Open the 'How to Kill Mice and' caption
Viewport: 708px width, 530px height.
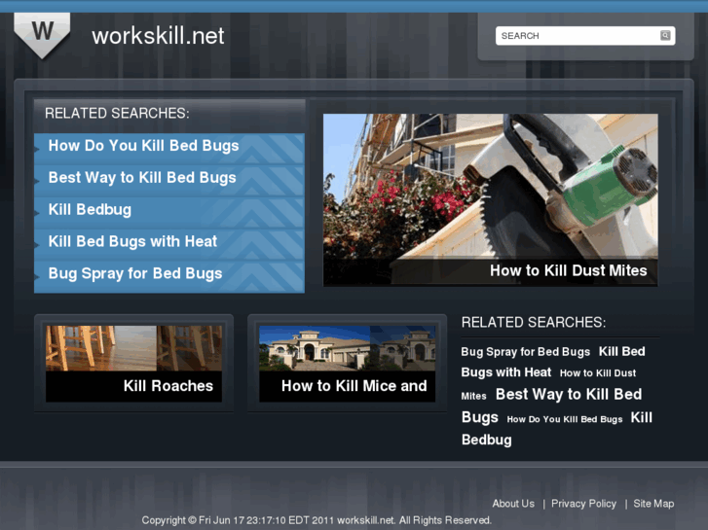coord(354,386)
